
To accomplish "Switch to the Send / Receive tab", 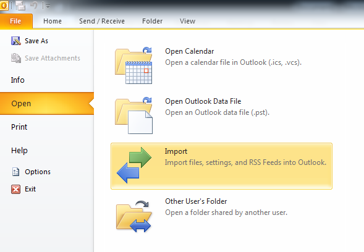I will pos(102,21).
